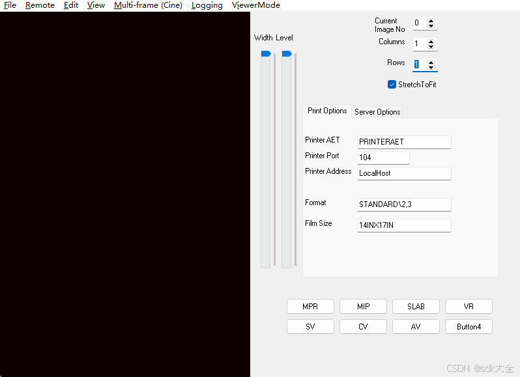Click the SV button
This screenshot has width=520, height=377.
[310, 327]
